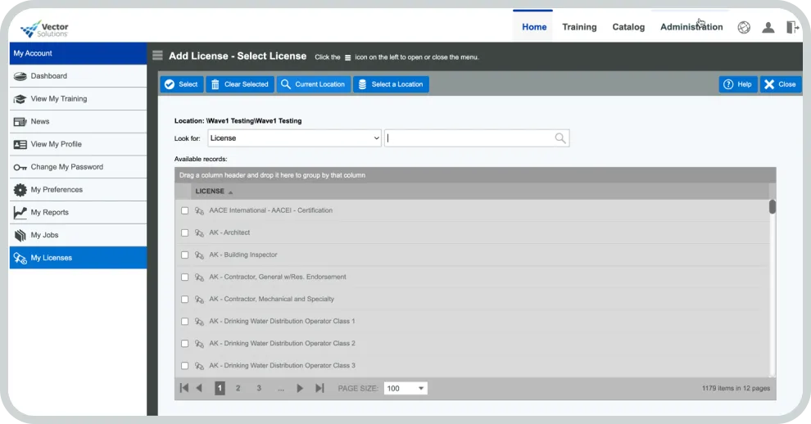Screen dimensions: 811x424
Task: Click into the license search text field
Action: (x=469, y=138)
